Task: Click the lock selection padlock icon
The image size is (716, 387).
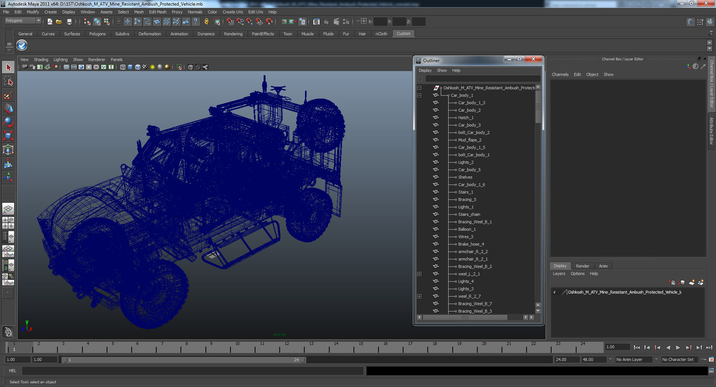Action: 206,22
